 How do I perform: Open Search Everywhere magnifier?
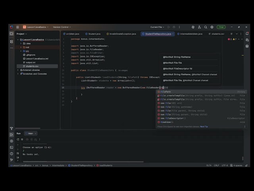[206, 27]
